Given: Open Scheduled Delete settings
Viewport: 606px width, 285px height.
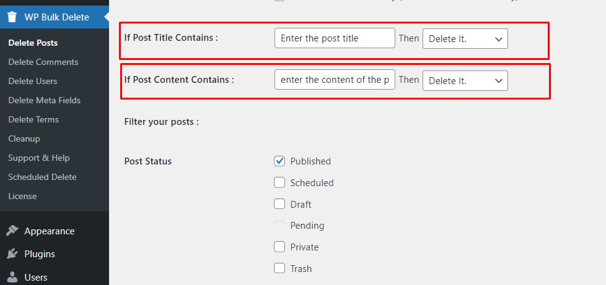Looking at the screenshot, I should click(42, 177).
